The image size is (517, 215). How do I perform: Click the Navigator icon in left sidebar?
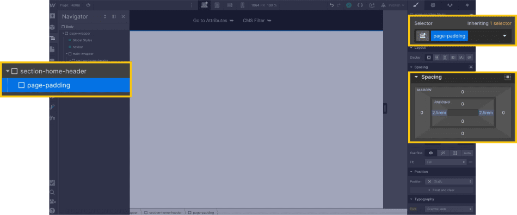[52, 38]
